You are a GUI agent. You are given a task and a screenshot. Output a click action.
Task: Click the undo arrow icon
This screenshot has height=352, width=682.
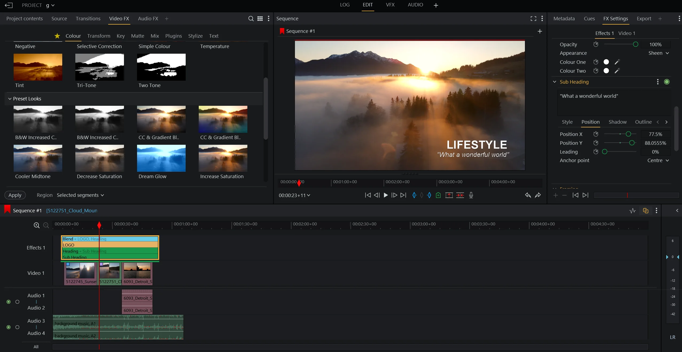(528, 195)
